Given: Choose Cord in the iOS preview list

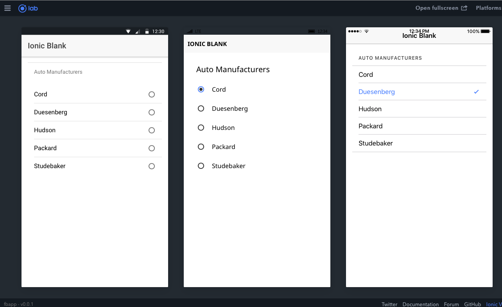Looking at the screenshot, I should [x=419, y=75].
